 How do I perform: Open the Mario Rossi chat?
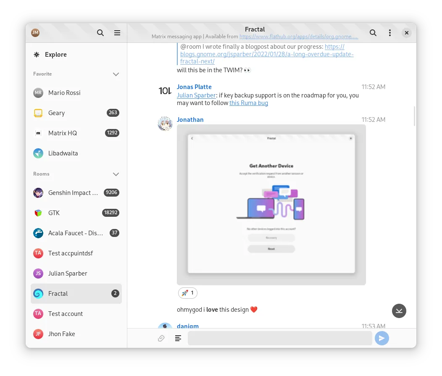[64, 93]
